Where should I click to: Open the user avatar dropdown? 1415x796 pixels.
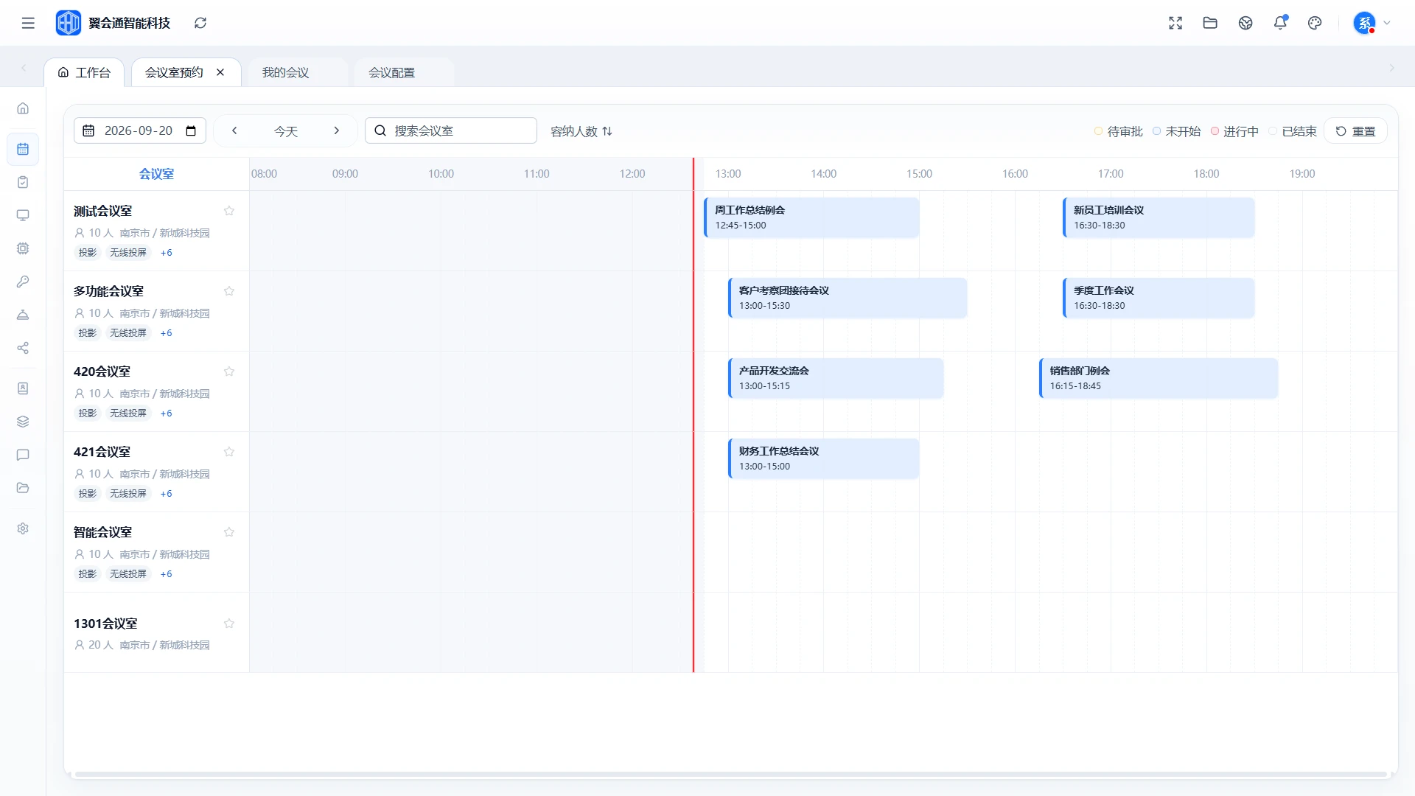(x=1372, y=23)
